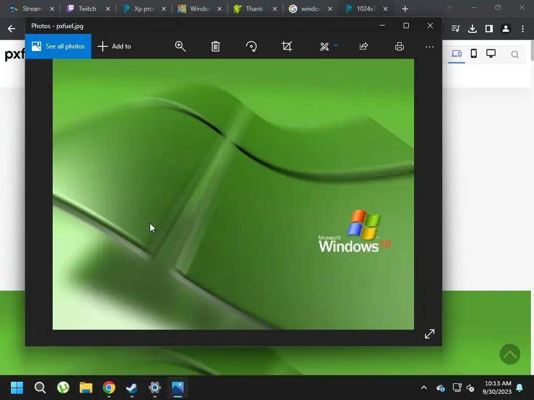Screen dimensions: 534x400
Task: Share the photo with the share icon
Action: point(363,46)
